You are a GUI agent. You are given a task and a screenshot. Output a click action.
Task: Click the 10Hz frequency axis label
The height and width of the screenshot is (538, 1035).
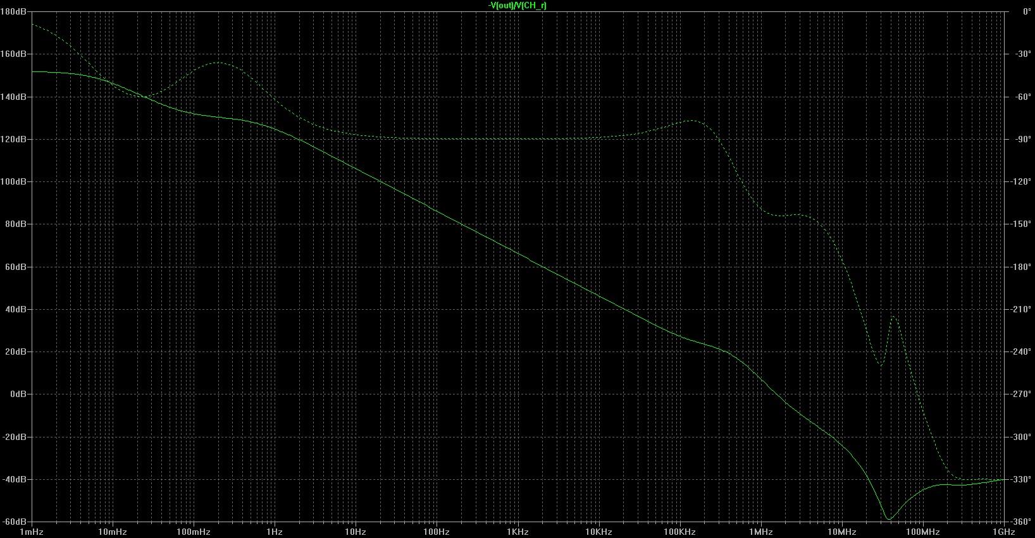[356, 532]
